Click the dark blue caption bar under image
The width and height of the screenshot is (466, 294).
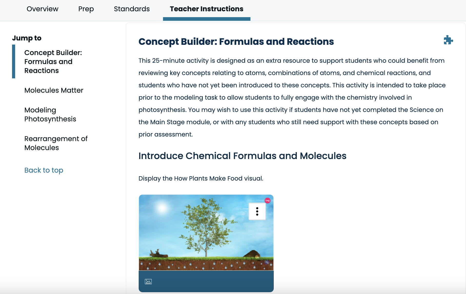206,281
